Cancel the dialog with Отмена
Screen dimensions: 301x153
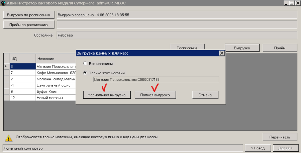(x=205, y=95)
